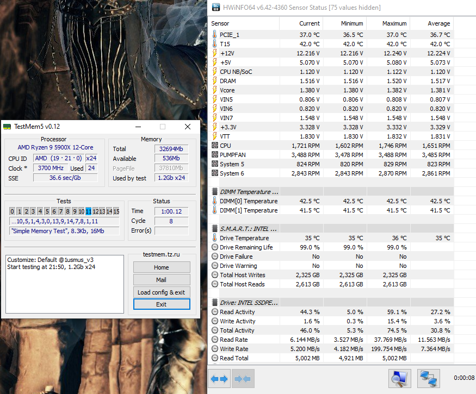
Task: Click test number 11 highlighted box
Action: (x=88, y=211)
